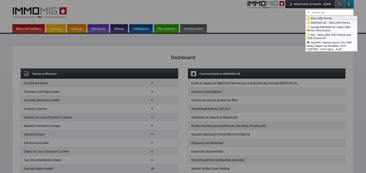Viewport: 366px width, 173px height.
Task: Open Nouveaux matchings à traiter link
Action: [x=42, y=92]
